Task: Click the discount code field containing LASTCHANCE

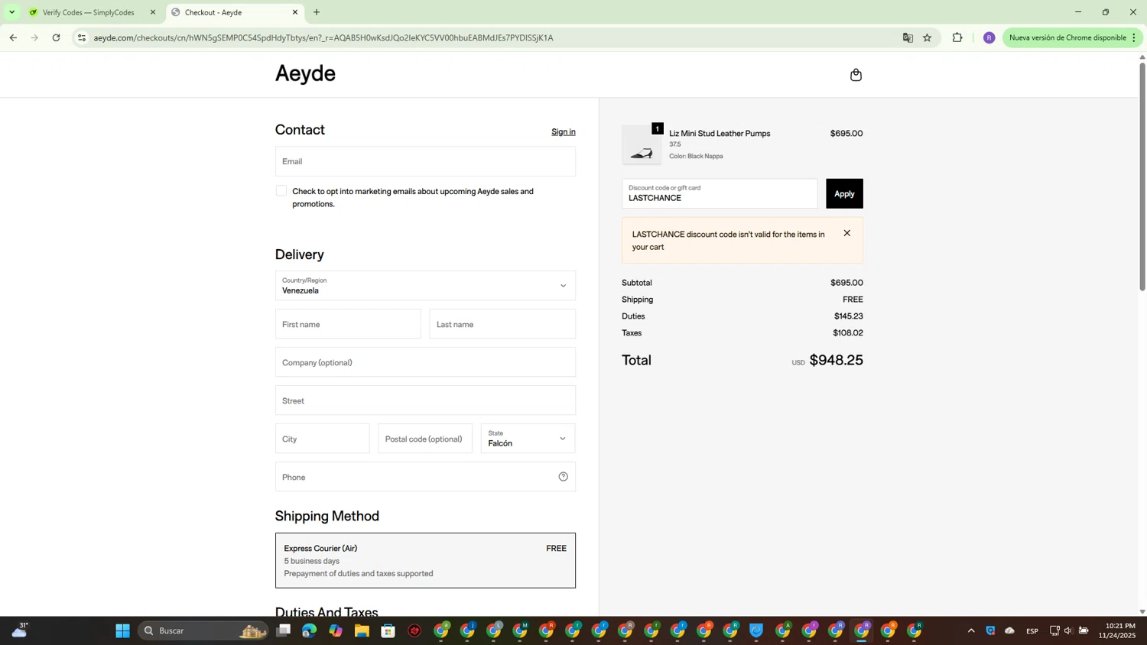Action: (720, 193)
